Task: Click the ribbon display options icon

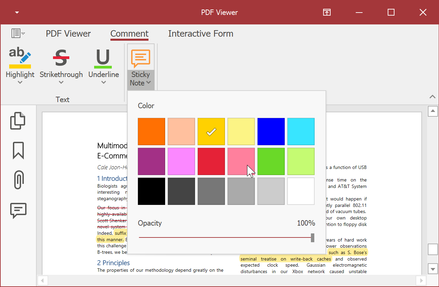Action: pos(327,13)
